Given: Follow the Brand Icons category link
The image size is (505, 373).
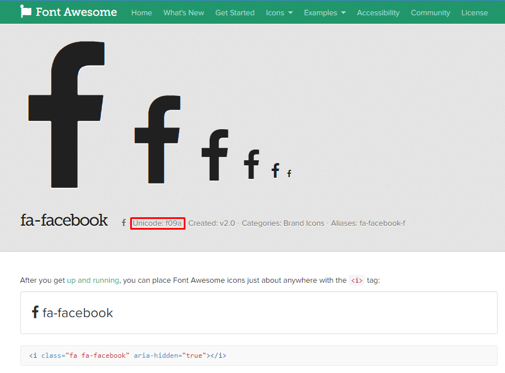Looking at the screenshot, I should point(304,223).
